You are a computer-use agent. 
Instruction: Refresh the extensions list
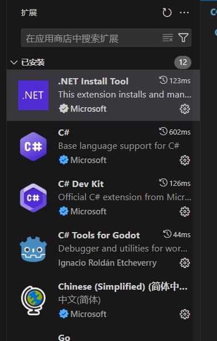pos(167,13)
